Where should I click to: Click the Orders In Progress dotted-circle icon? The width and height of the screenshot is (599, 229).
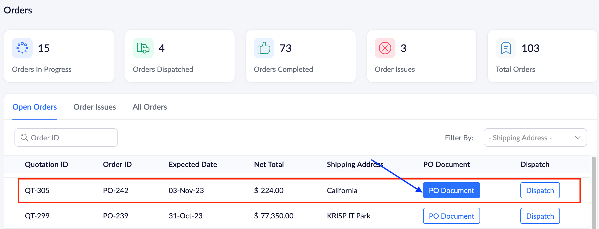click(22, 48)
